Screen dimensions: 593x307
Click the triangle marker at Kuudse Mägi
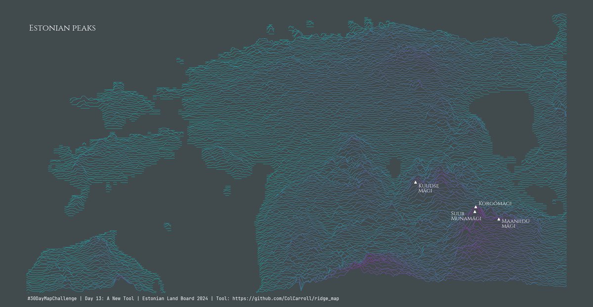(x=416, y=182)
